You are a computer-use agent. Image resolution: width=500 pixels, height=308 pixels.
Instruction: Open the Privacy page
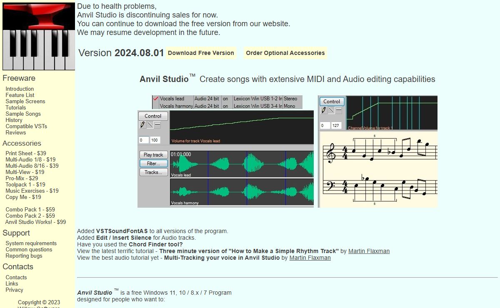point(14,290)
